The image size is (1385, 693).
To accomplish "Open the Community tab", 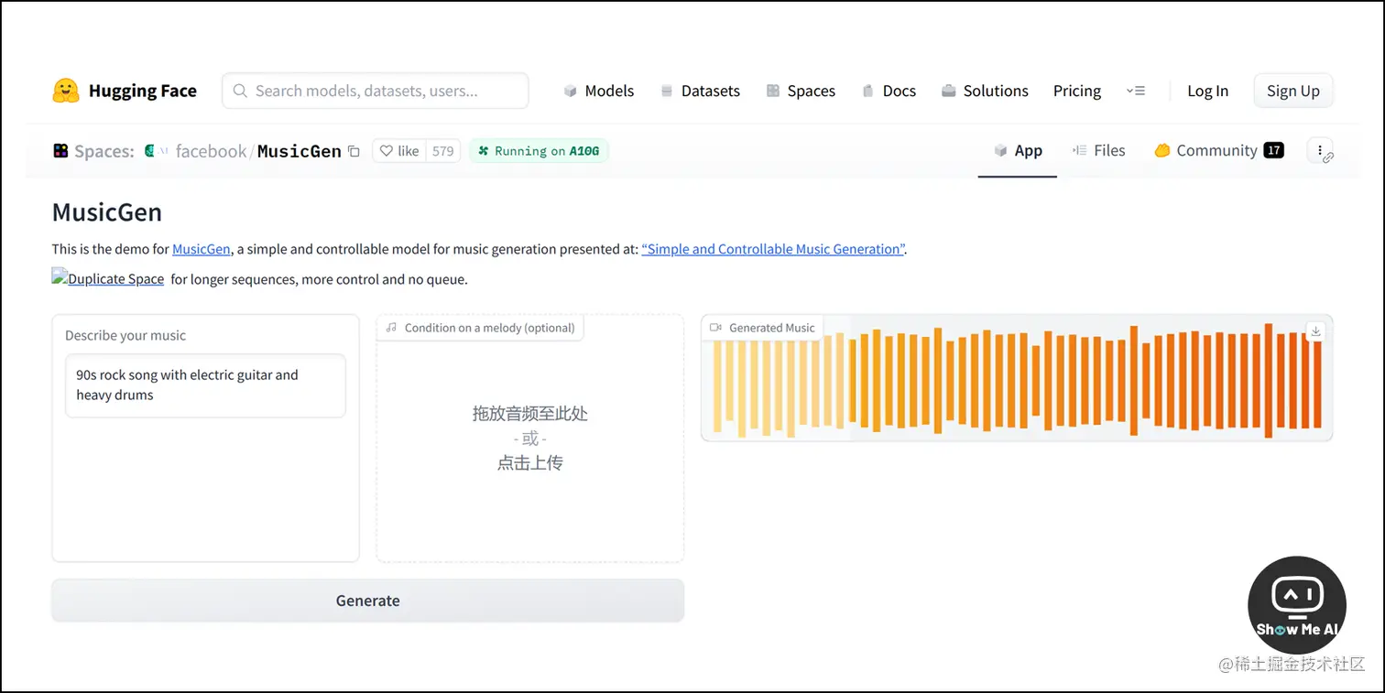I will point(1218,151).
